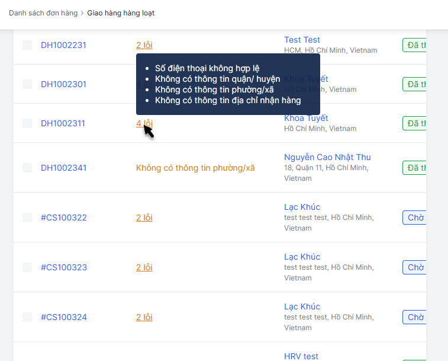
Task: View the 2 lỗi errors for #CS100322
Action: click(x=144, y=218)
